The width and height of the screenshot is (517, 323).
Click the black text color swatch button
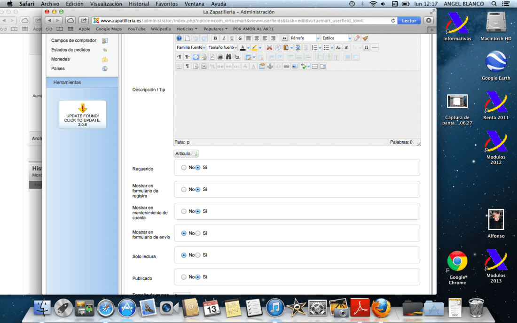(243, 48)
